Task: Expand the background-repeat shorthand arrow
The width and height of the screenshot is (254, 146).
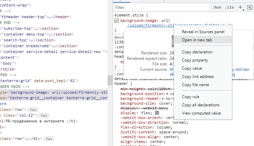Action: click(x=163, y=98)
